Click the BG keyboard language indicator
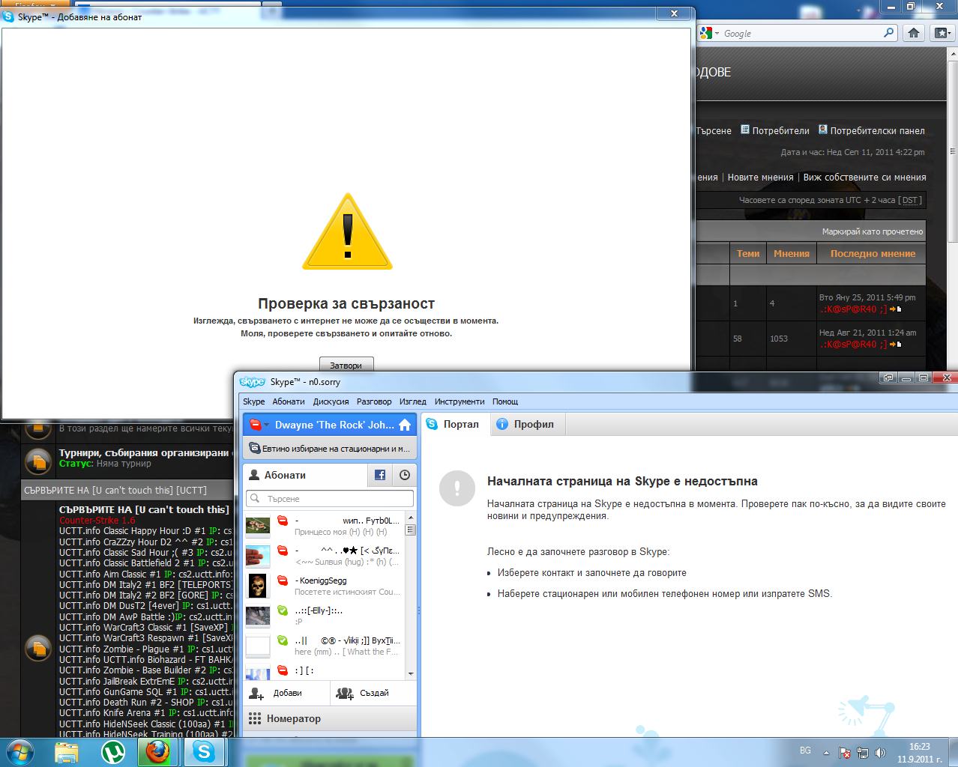 click(x=805, y=751)
